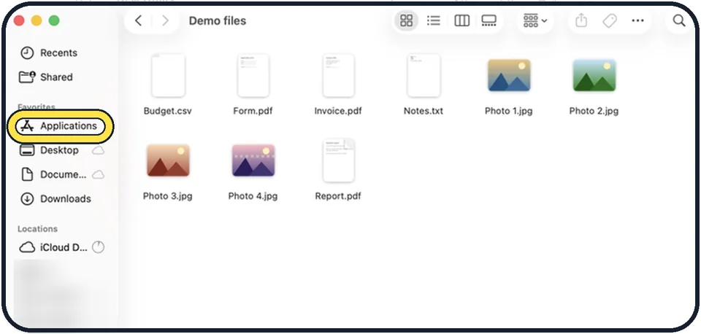The width and height of the screenshot is (701, 334).
Task: Click the Shared folder icon
Action: pyautogui.click(x=27, y=77)
